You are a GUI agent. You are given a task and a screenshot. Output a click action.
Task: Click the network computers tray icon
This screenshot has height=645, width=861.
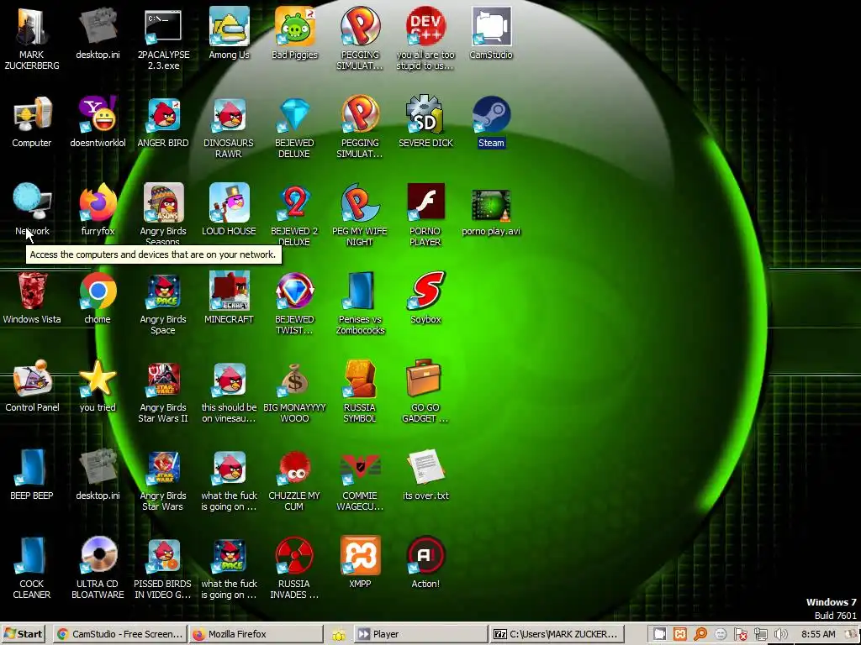[760, 635]
